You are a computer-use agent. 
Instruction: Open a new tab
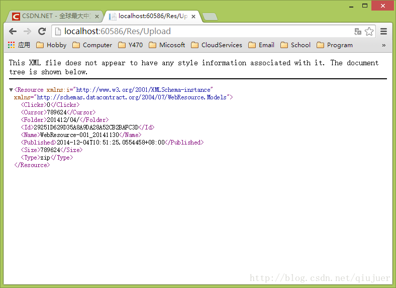tap(210, 17)
